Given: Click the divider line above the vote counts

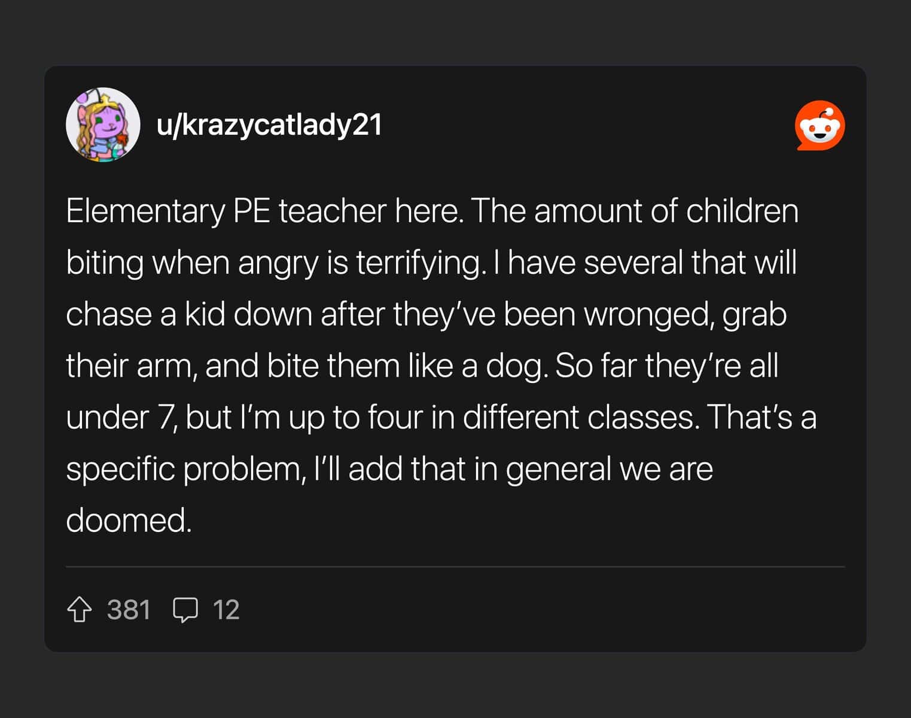Looking at the screenshot, I should point(455,566).
